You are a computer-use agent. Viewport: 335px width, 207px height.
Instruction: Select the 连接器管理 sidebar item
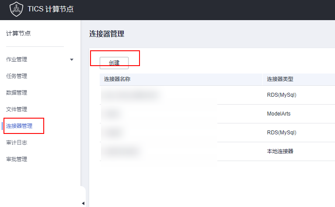pos(19,126)
